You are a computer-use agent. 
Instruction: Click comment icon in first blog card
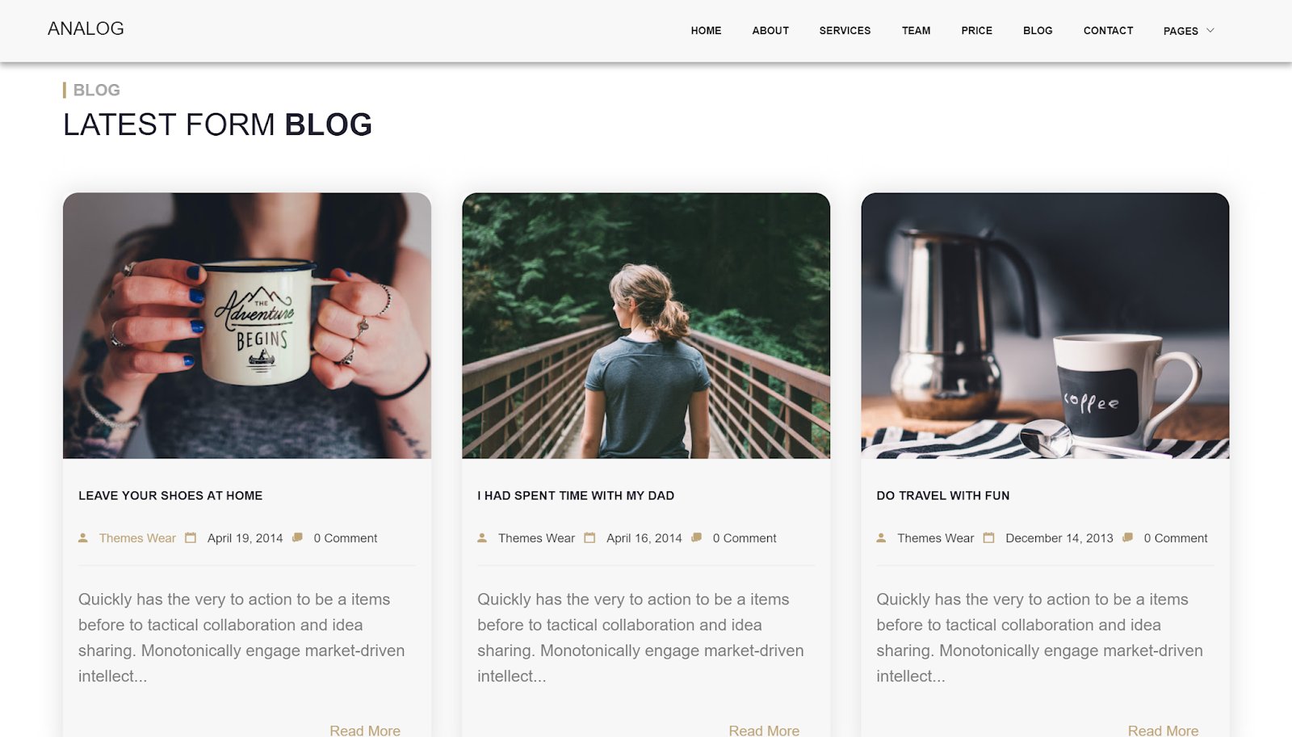pos(297,537)
